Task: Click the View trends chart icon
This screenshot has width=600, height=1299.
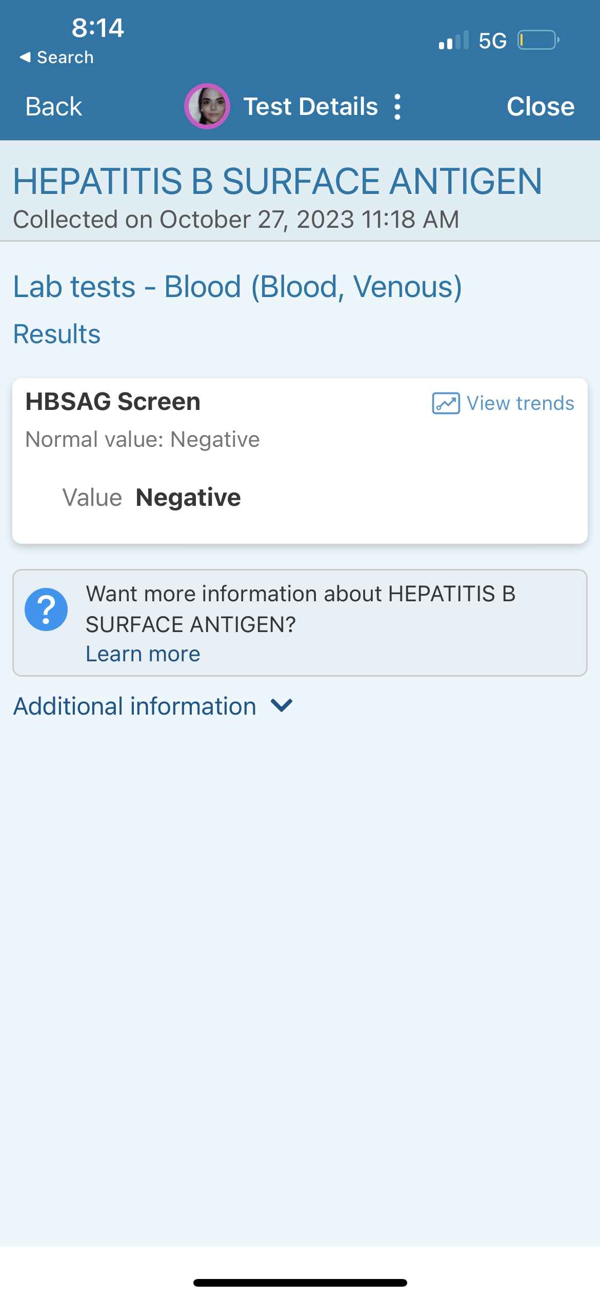Action: (446, 403)
